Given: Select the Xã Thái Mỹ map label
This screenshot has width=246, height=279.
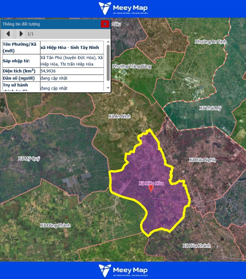Looking at the screenshot, I should pos(210,108).
